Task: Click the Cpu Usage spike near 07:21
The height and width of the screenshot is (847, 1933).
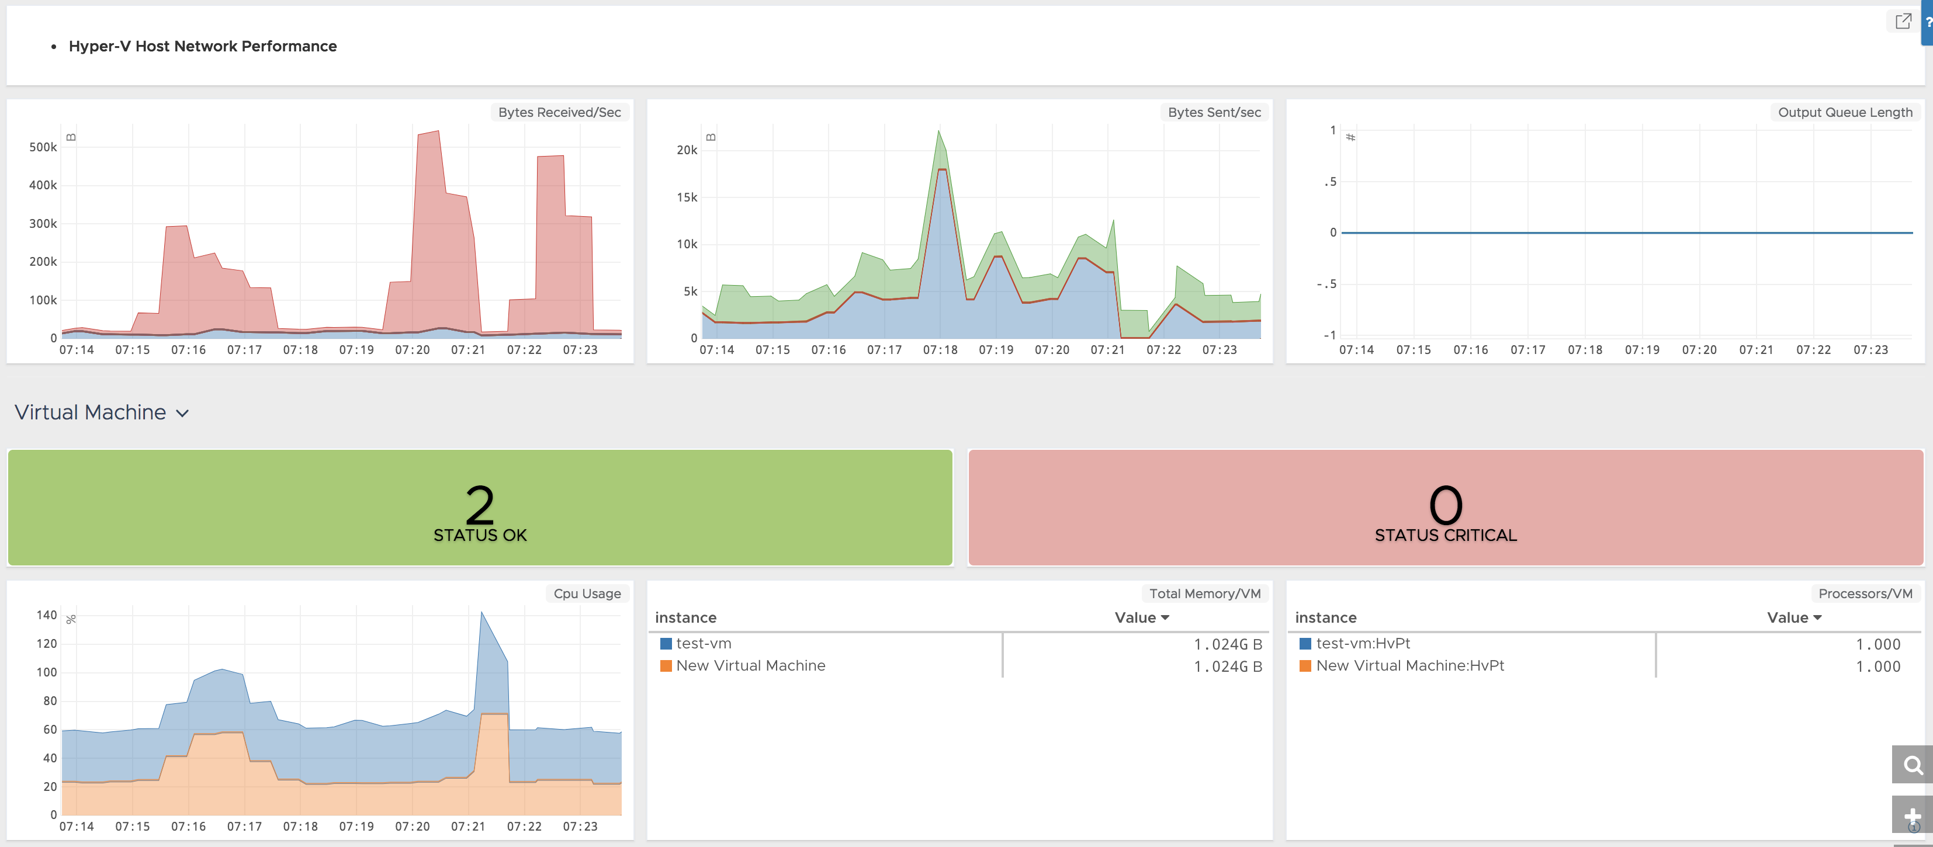Action: click(x=481, y=613)
